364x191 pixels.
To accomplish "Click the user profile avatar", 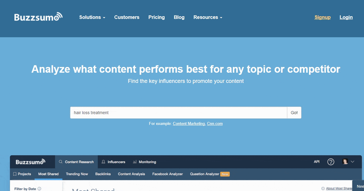I will click(345, 162).
